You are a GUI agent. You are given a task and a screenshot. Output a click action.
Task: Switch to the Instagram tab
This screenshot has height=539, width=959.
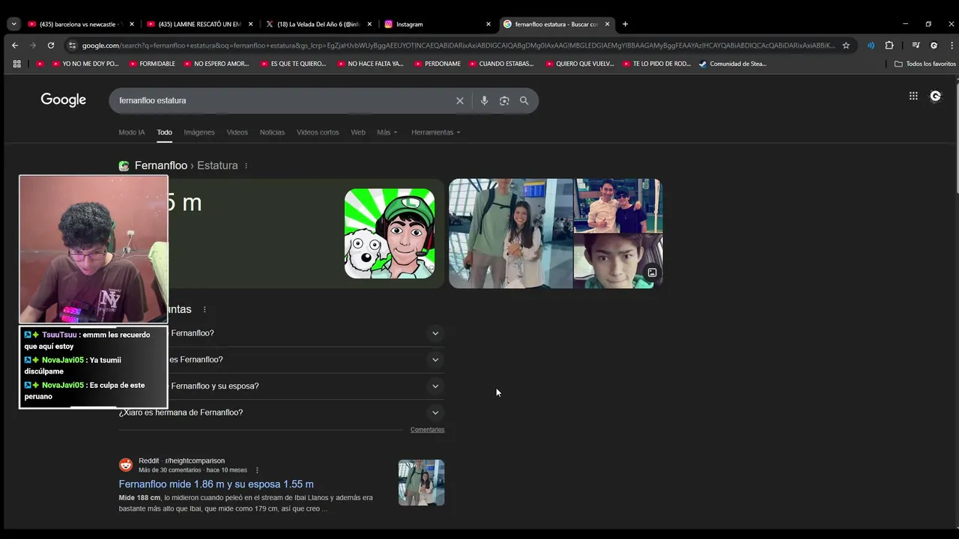click(x=438, y=24)
